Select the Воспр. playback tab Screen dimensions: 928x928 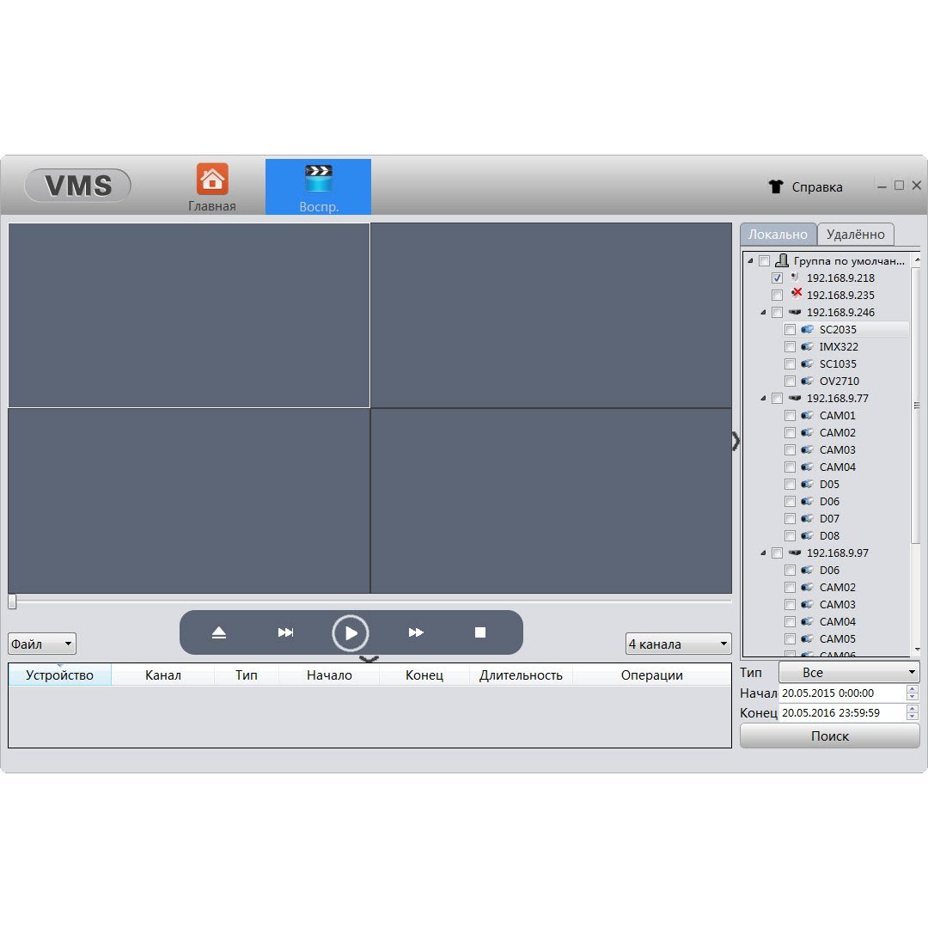coord(318,186)
